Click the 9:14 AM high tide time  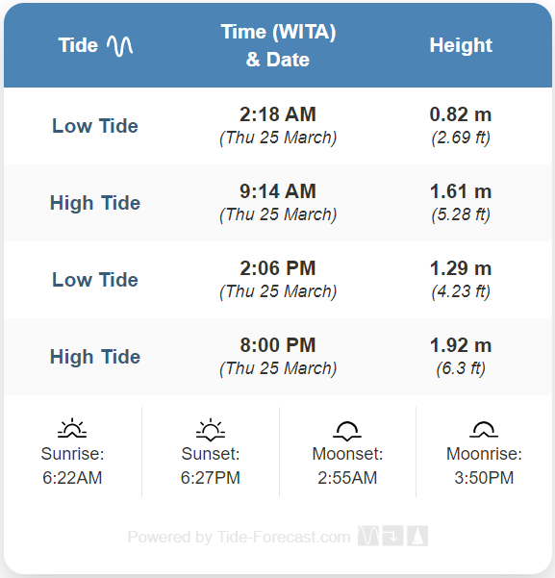[278, 191]
